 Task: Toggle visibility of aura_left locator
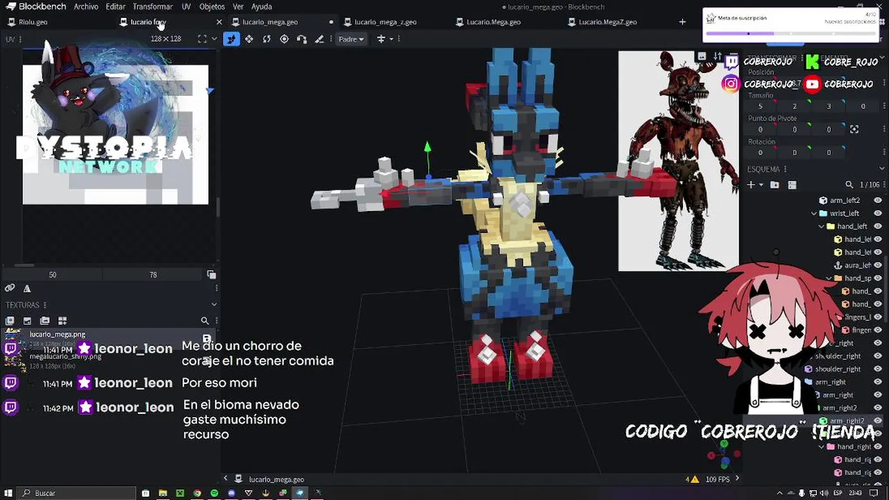point(878,265)
